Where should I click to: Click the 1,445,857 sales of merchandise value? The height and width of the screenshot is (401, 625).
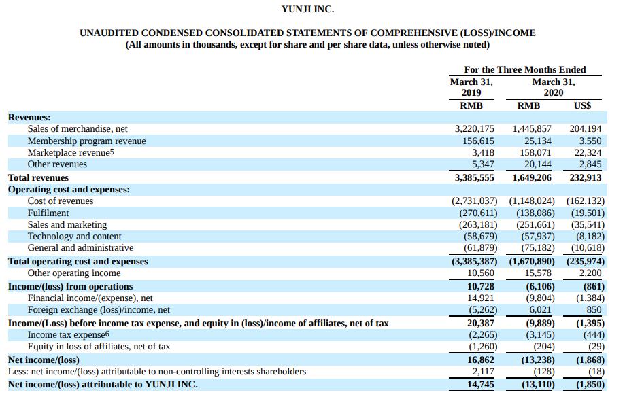[x=532, y=129]
